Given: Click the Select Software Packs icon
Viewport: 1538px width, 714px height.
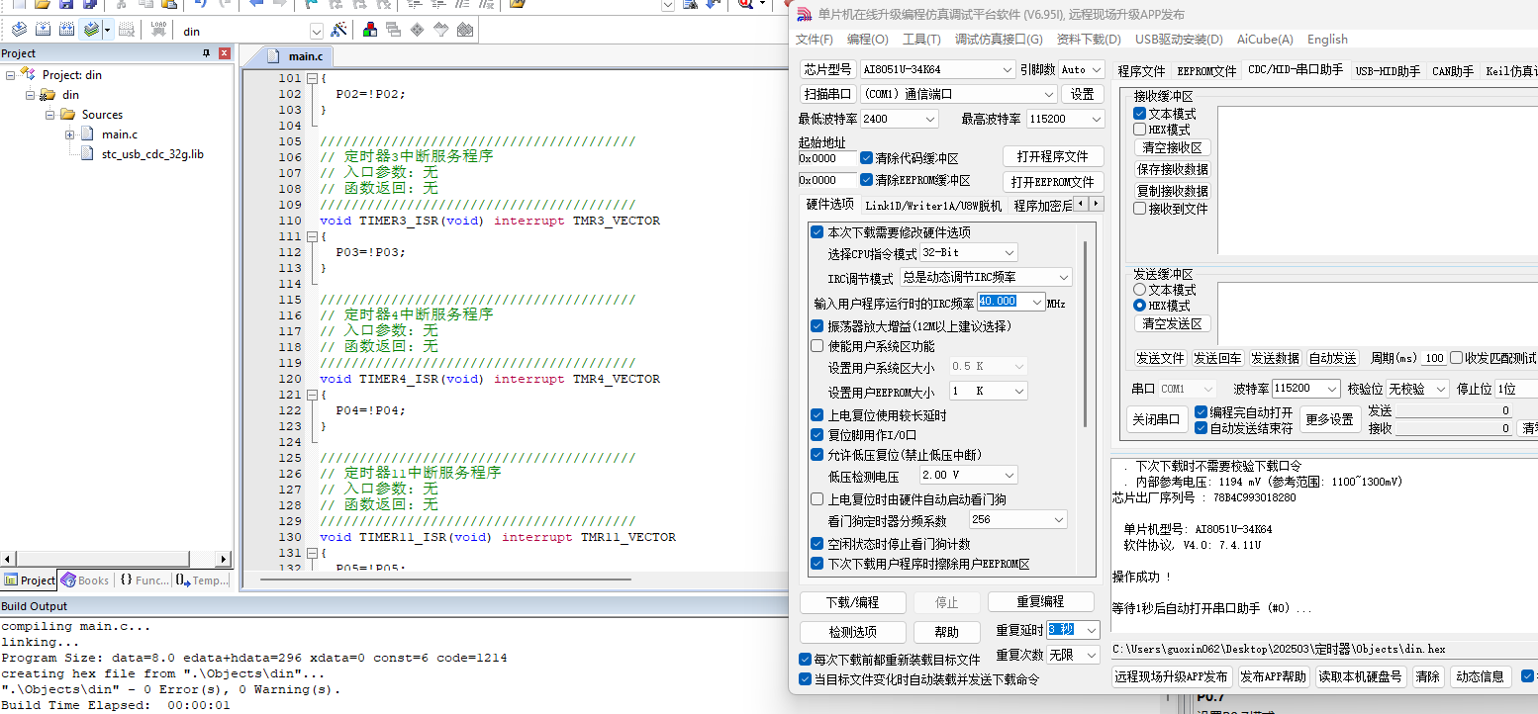Looking at the screenshot, I should (440, 31).
